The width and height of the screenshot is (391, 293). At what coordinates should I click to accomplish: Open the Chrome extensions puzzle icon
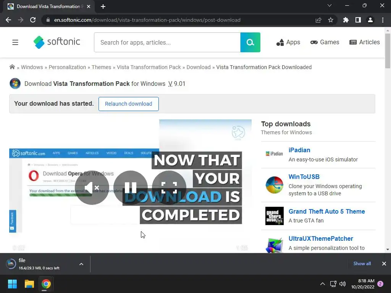pos(346,20)
